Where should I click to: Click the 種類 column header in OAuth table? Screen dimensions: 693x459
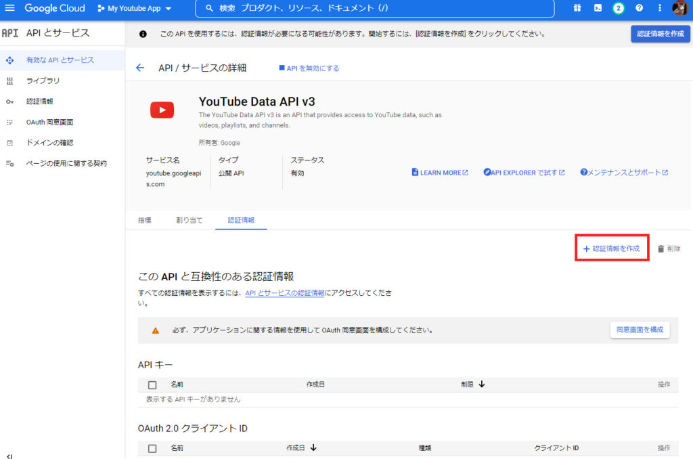click(425, 448)
